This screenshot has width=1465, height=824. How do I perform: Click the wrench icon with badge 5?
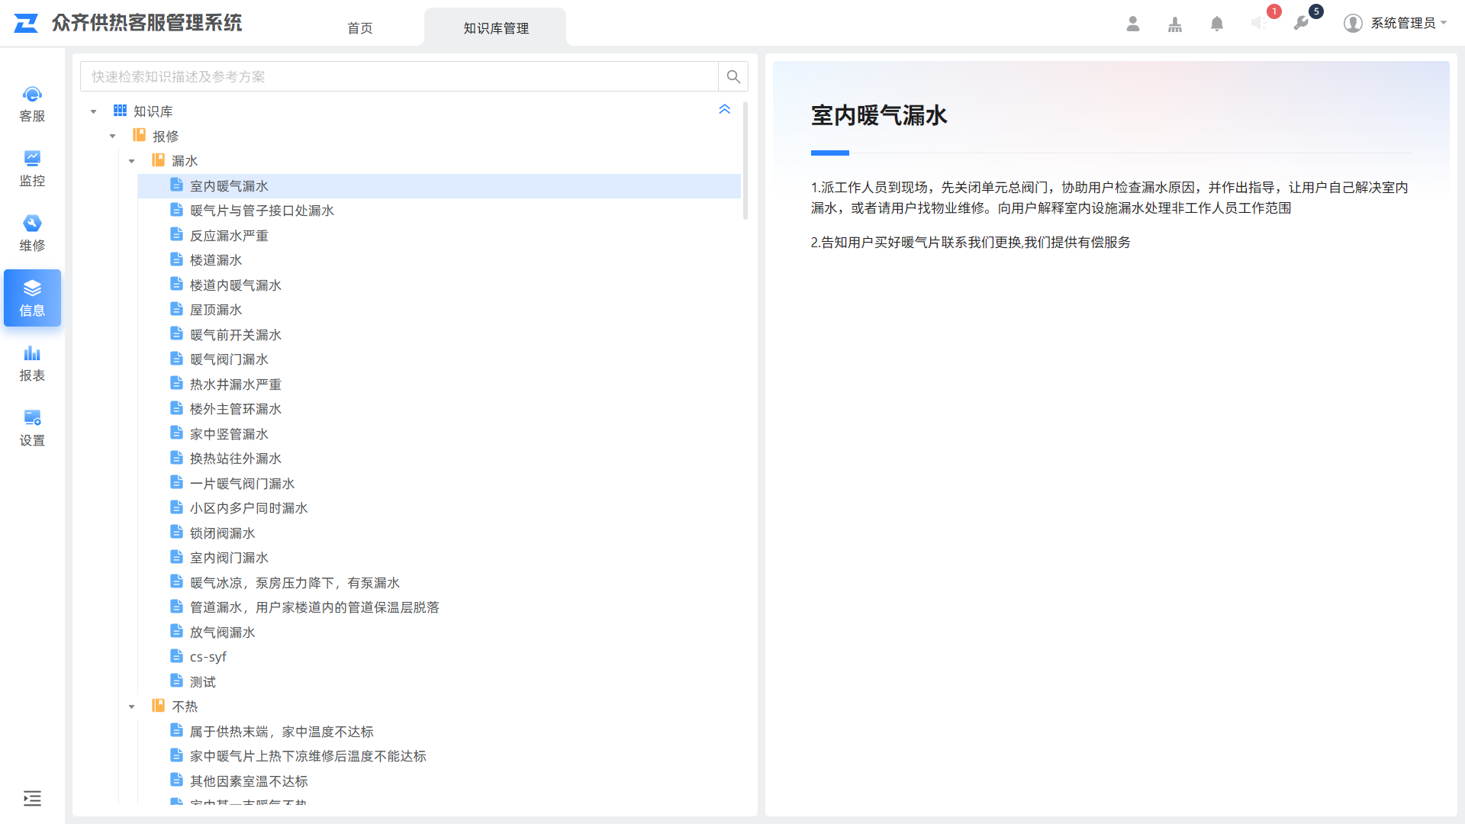(x=1301, y=24)
